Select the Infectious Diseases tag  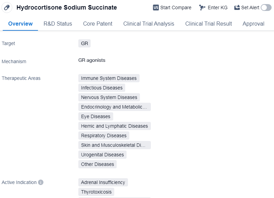(102, 88)
